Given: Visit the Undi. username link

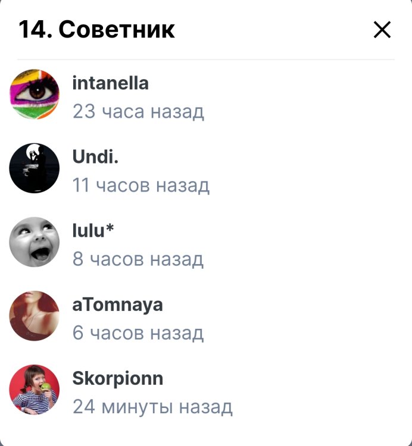Looking at the screenshot, I should 95,157.
